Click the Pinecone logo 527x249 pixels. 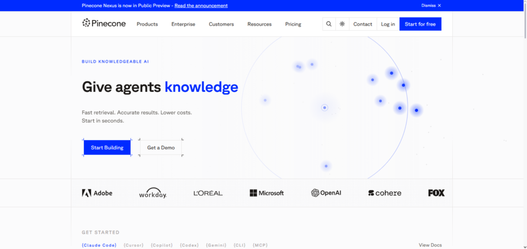[104, 23]
